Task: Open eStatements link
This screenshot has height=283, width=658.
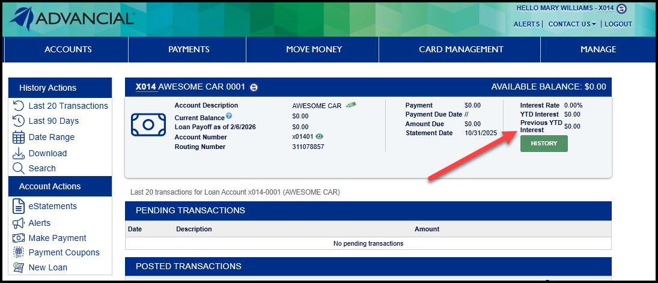Action: point(52,206)
